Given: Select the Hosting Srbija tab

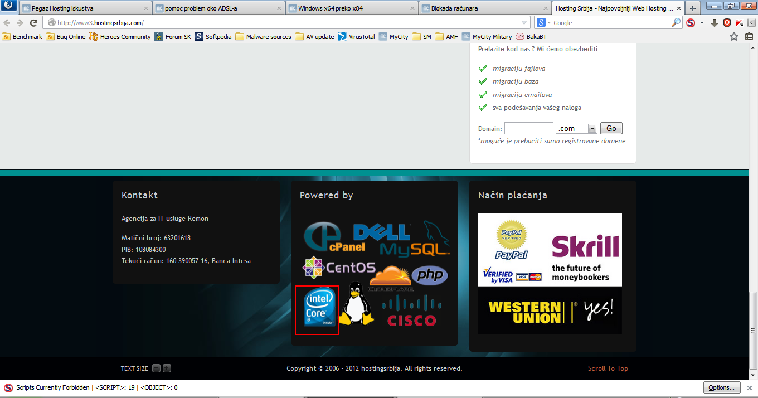Looking at the screenshot, I should tap(618, 8).
